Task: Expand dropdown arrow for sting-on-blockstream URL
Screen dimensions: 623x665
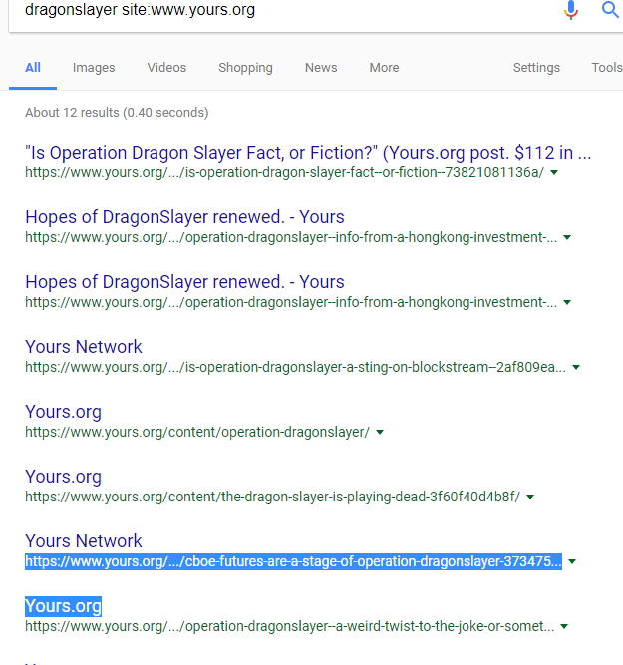Action: (576, 367)
